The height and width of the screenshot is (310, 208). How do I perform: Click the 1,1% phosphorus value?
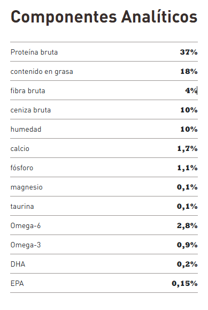[x=187, y=168]
